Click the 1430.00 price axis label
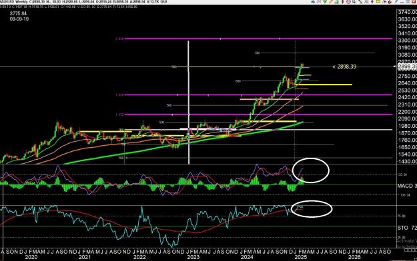 pos(407,161)
